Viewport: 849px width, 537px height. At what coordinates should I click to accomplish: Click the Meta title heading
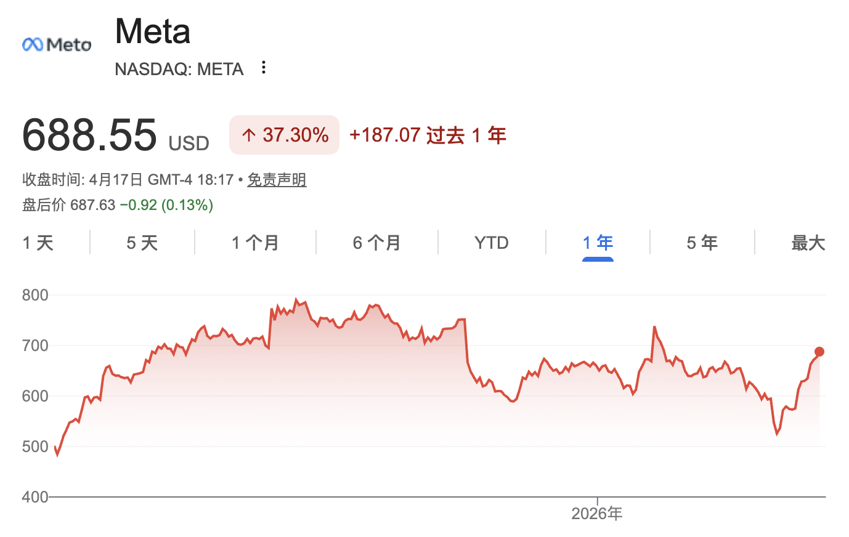pos(152,31)
